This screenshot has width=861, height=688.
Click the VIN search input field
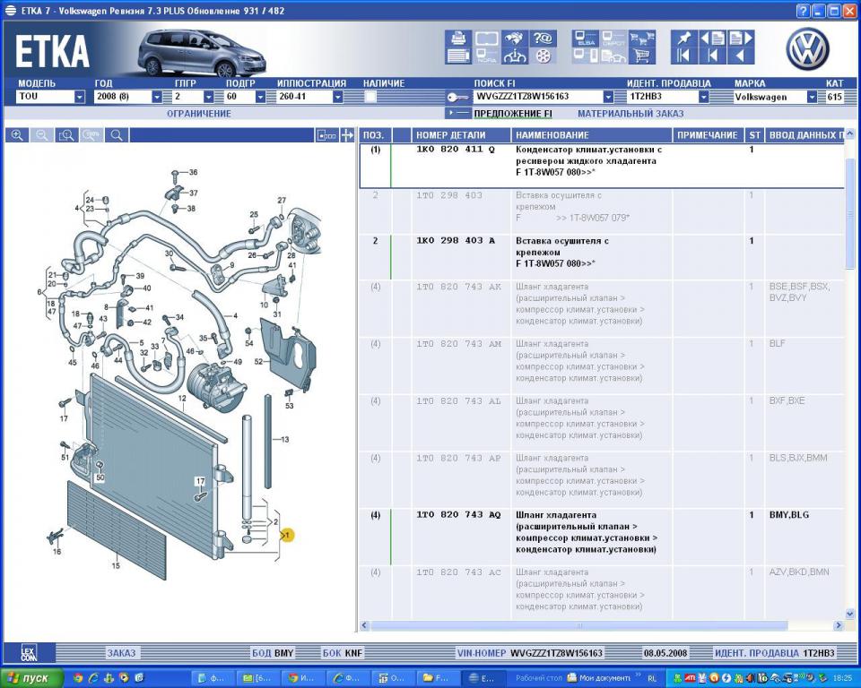coord(537,97)
